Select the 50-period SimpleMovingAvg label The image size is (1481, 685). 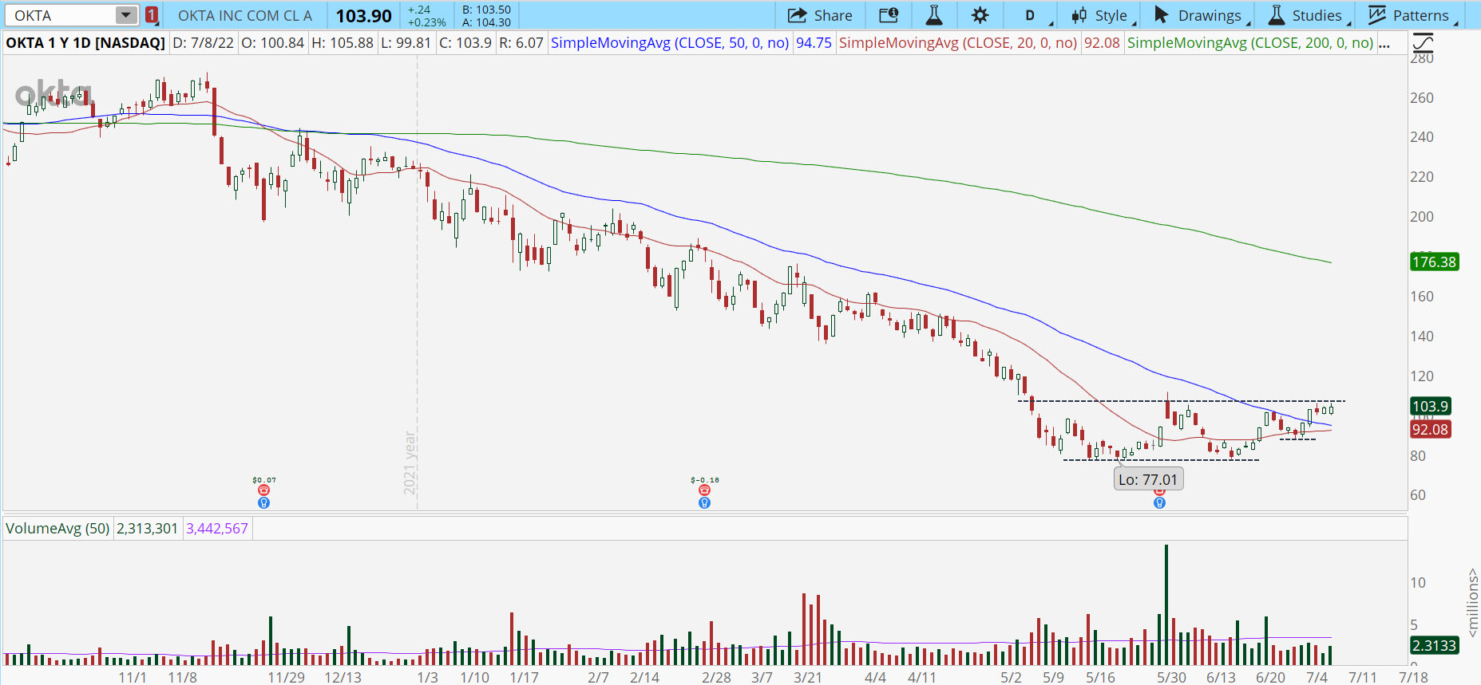point(669,43)
